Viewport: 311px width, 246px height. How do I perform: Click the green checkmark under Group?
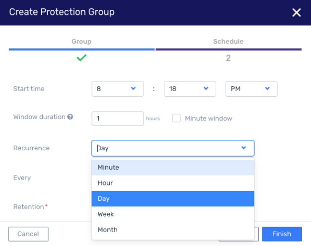pyautogui.click(x=81, y=58)
